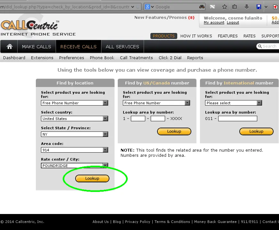Open Preferences submenu item
The image size is (279, 230).
(72, 58)
